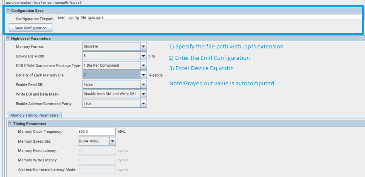Viewport: 365px width, 177px height.
Task: Click the Memory Clock Frequency field
Action: (x=96, y=132)
